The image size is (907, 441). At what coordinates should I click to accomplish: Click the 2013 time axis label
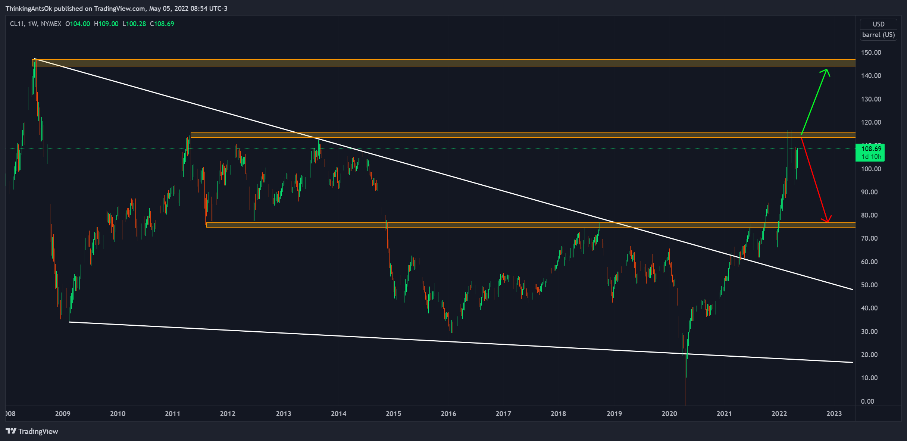[284, 414]
